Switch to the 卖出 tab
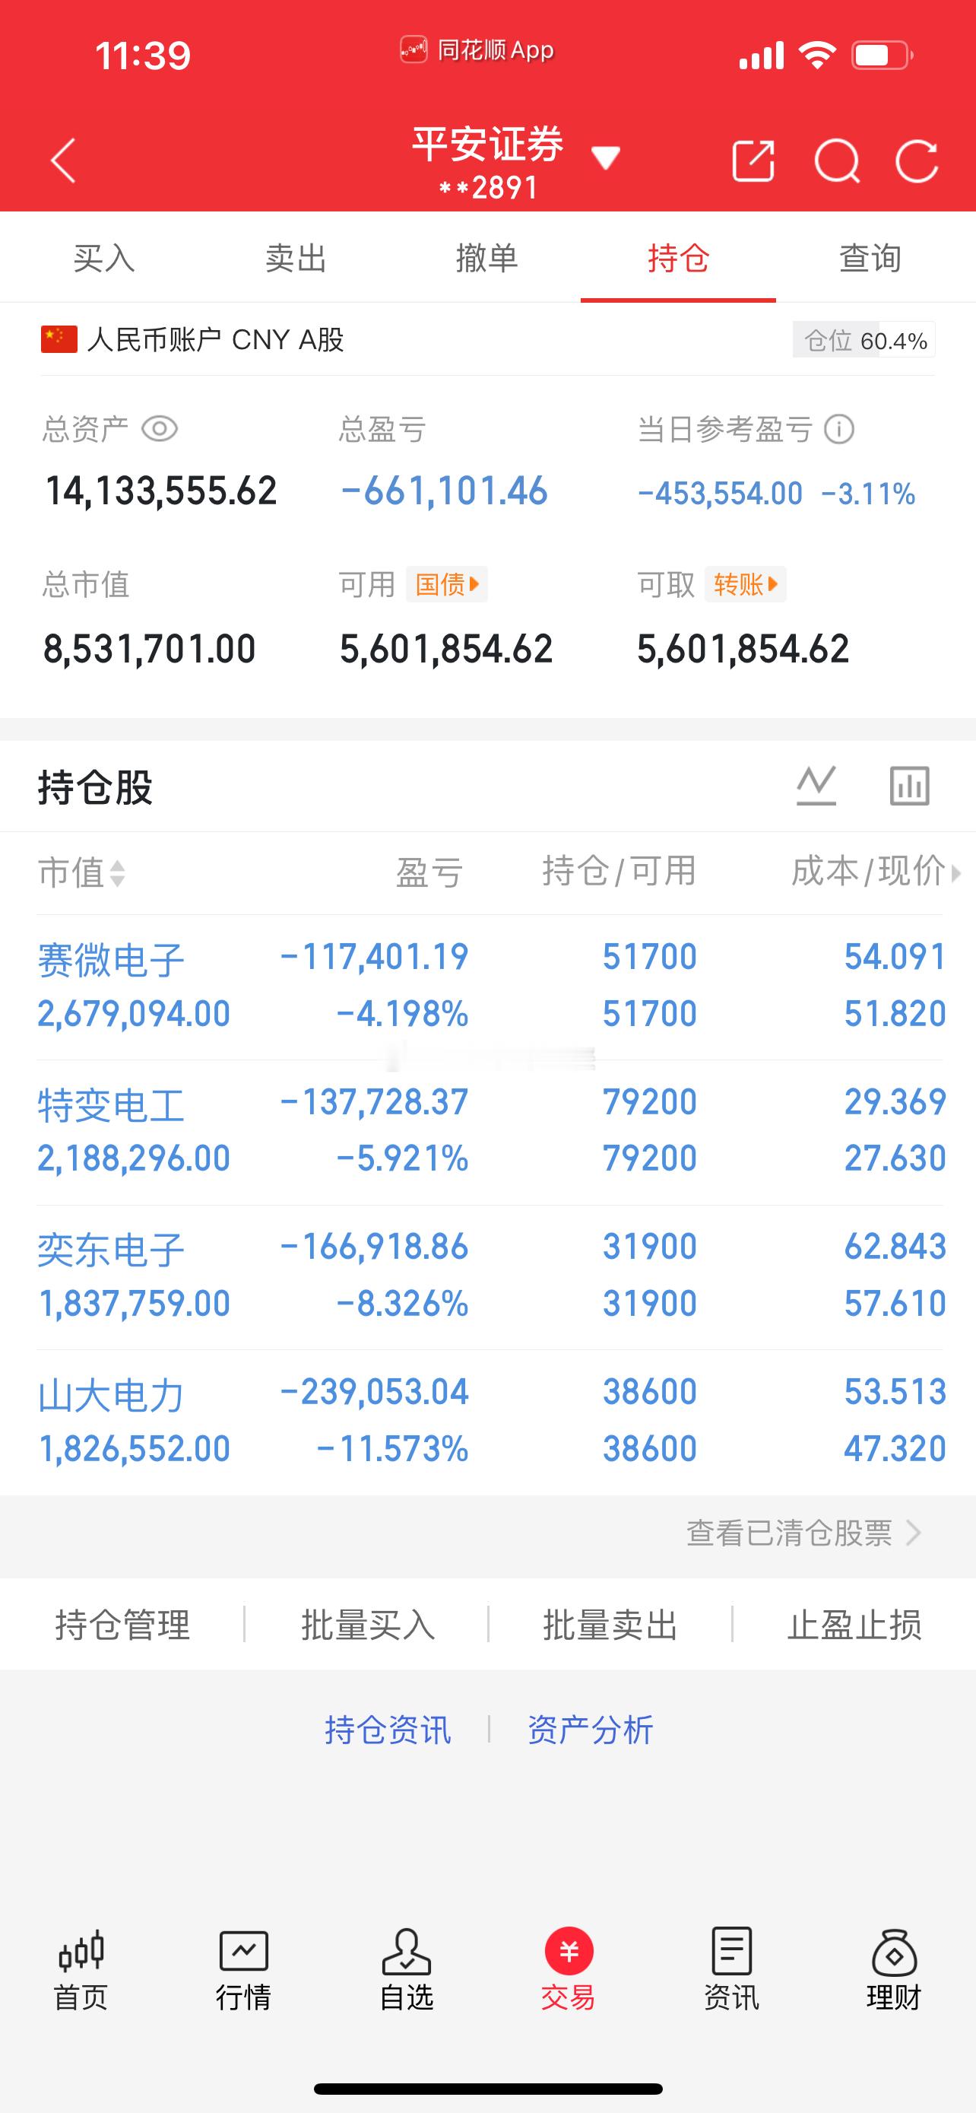The image size is (976, 2113). coord(296,259)
